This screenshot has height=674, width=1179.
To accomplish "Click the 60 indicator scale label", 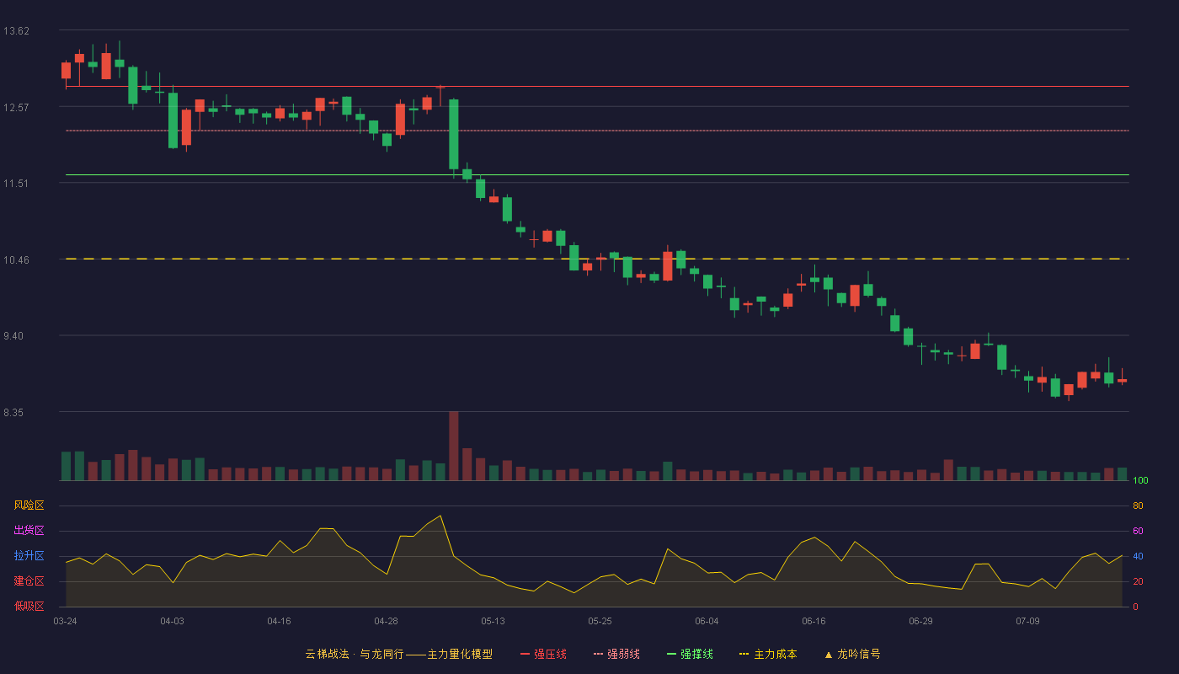I will click(x=1138, y=531).
